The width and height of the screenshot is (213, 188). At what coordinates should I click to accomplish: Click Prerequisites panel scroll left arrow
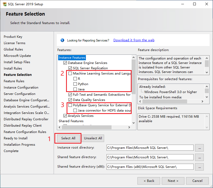pos(140,102)
